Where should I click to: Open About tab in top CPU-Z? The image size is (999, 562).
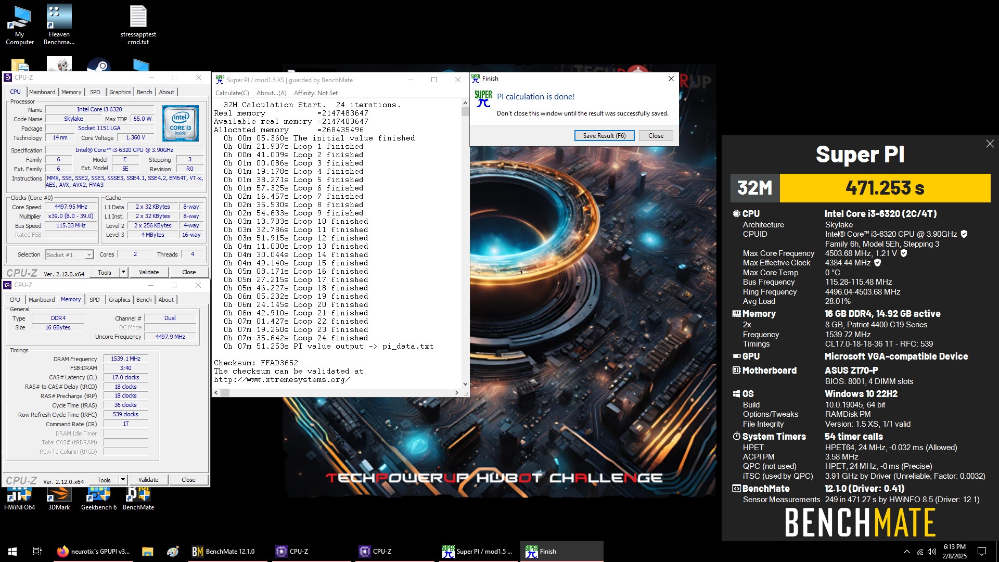pyautogui.click(x=166, y=92)
